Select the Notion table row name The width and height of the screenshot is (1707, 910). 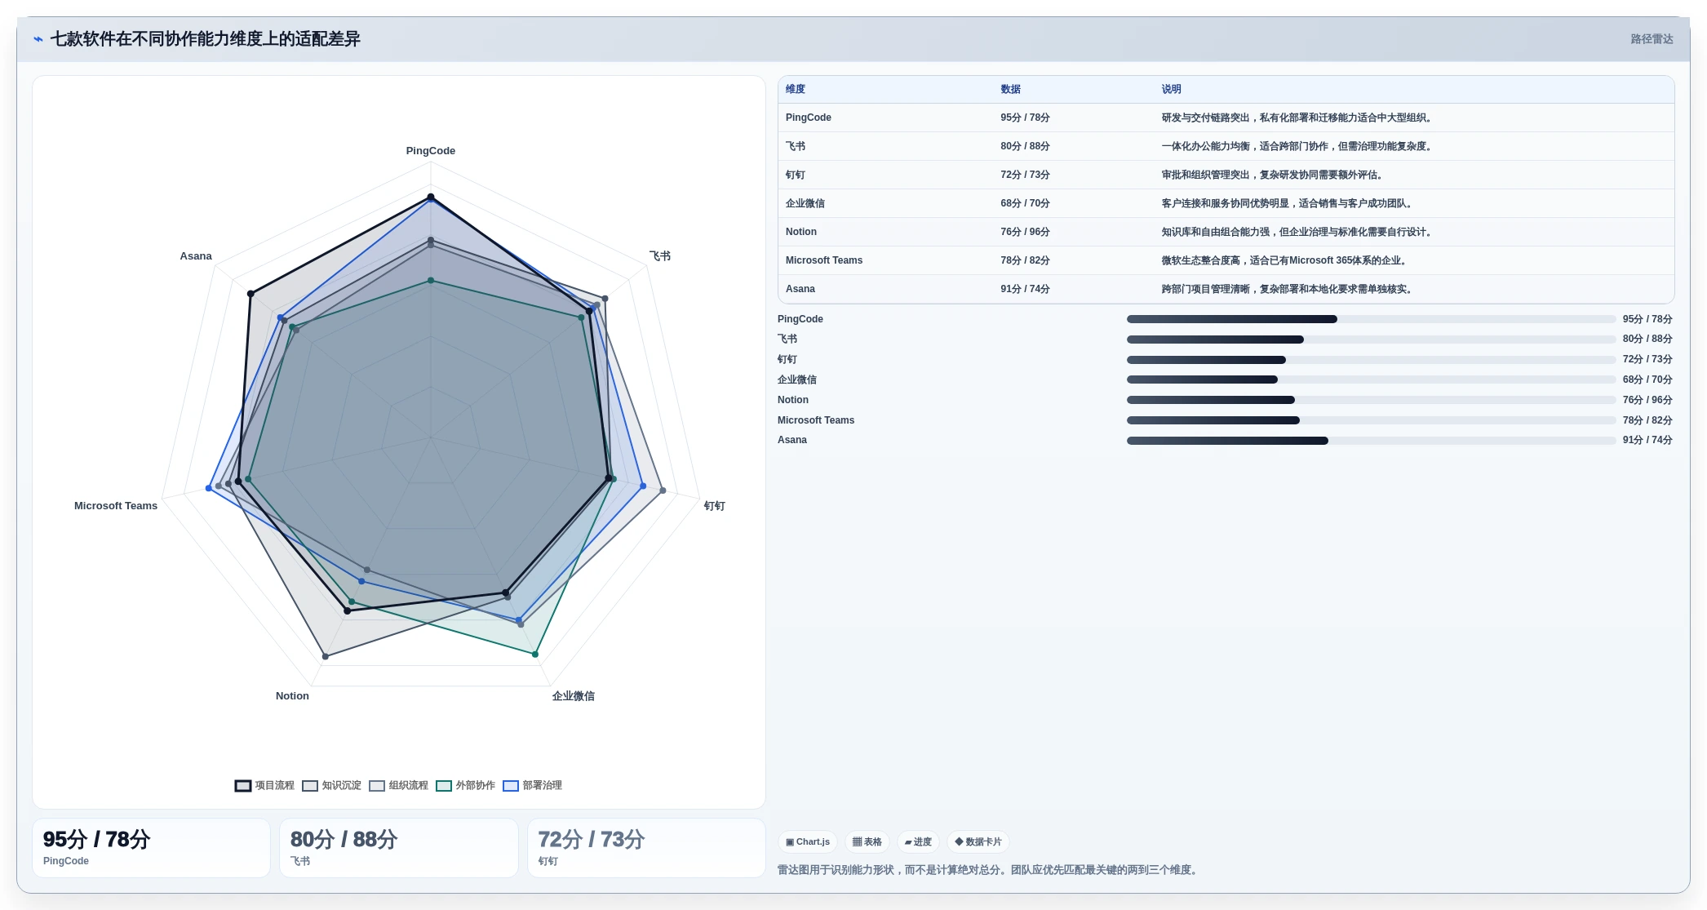coord(801,232)
